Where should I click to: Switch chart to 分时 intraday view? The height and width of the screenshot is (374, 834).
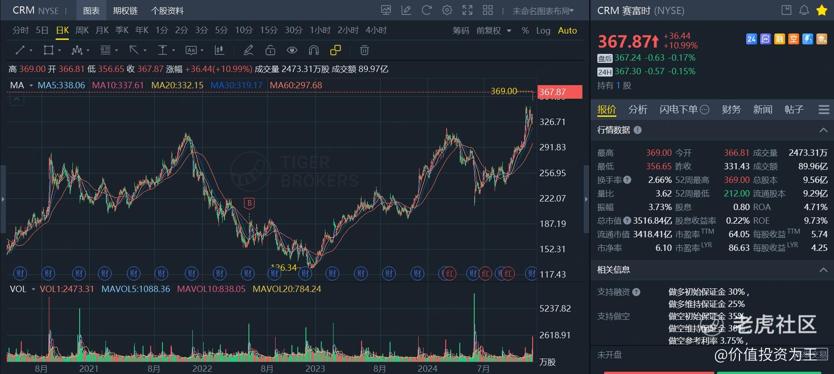pos(21,30)
